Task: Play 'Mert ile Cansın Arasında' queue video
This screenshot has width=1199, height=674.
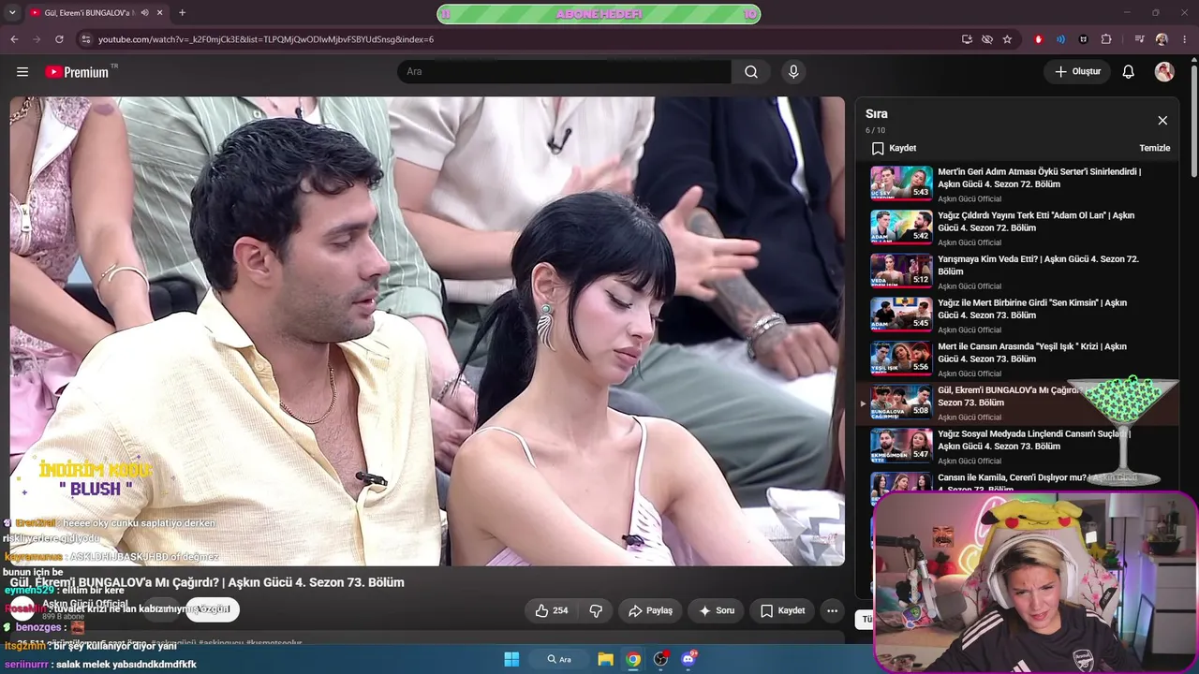Action: 1032,353
